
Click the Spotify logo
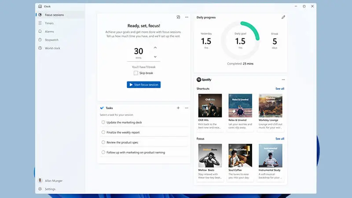point(204,80)
